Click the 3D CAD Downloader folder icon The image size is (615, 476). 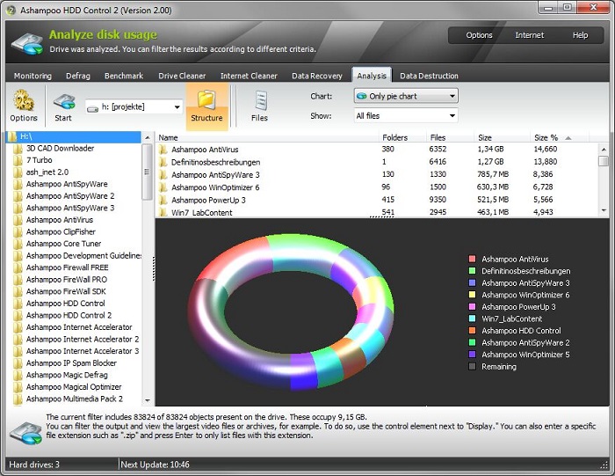point(18,149)
